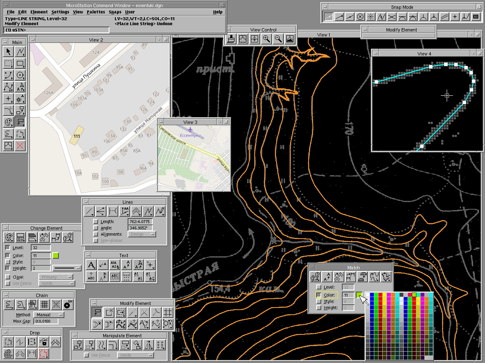
Task: Enable the Length checkbox in Lines
Action: (x=96, y=221)
